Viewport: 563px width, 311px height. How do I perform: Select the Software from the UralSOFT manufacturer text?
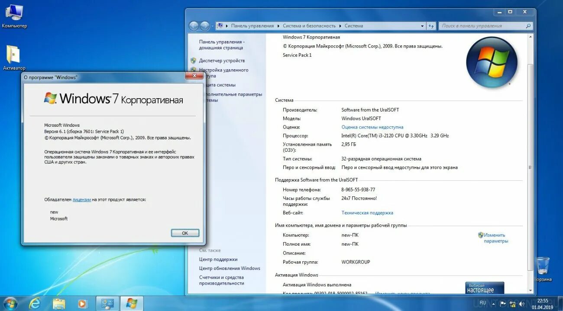click(370, 110)
